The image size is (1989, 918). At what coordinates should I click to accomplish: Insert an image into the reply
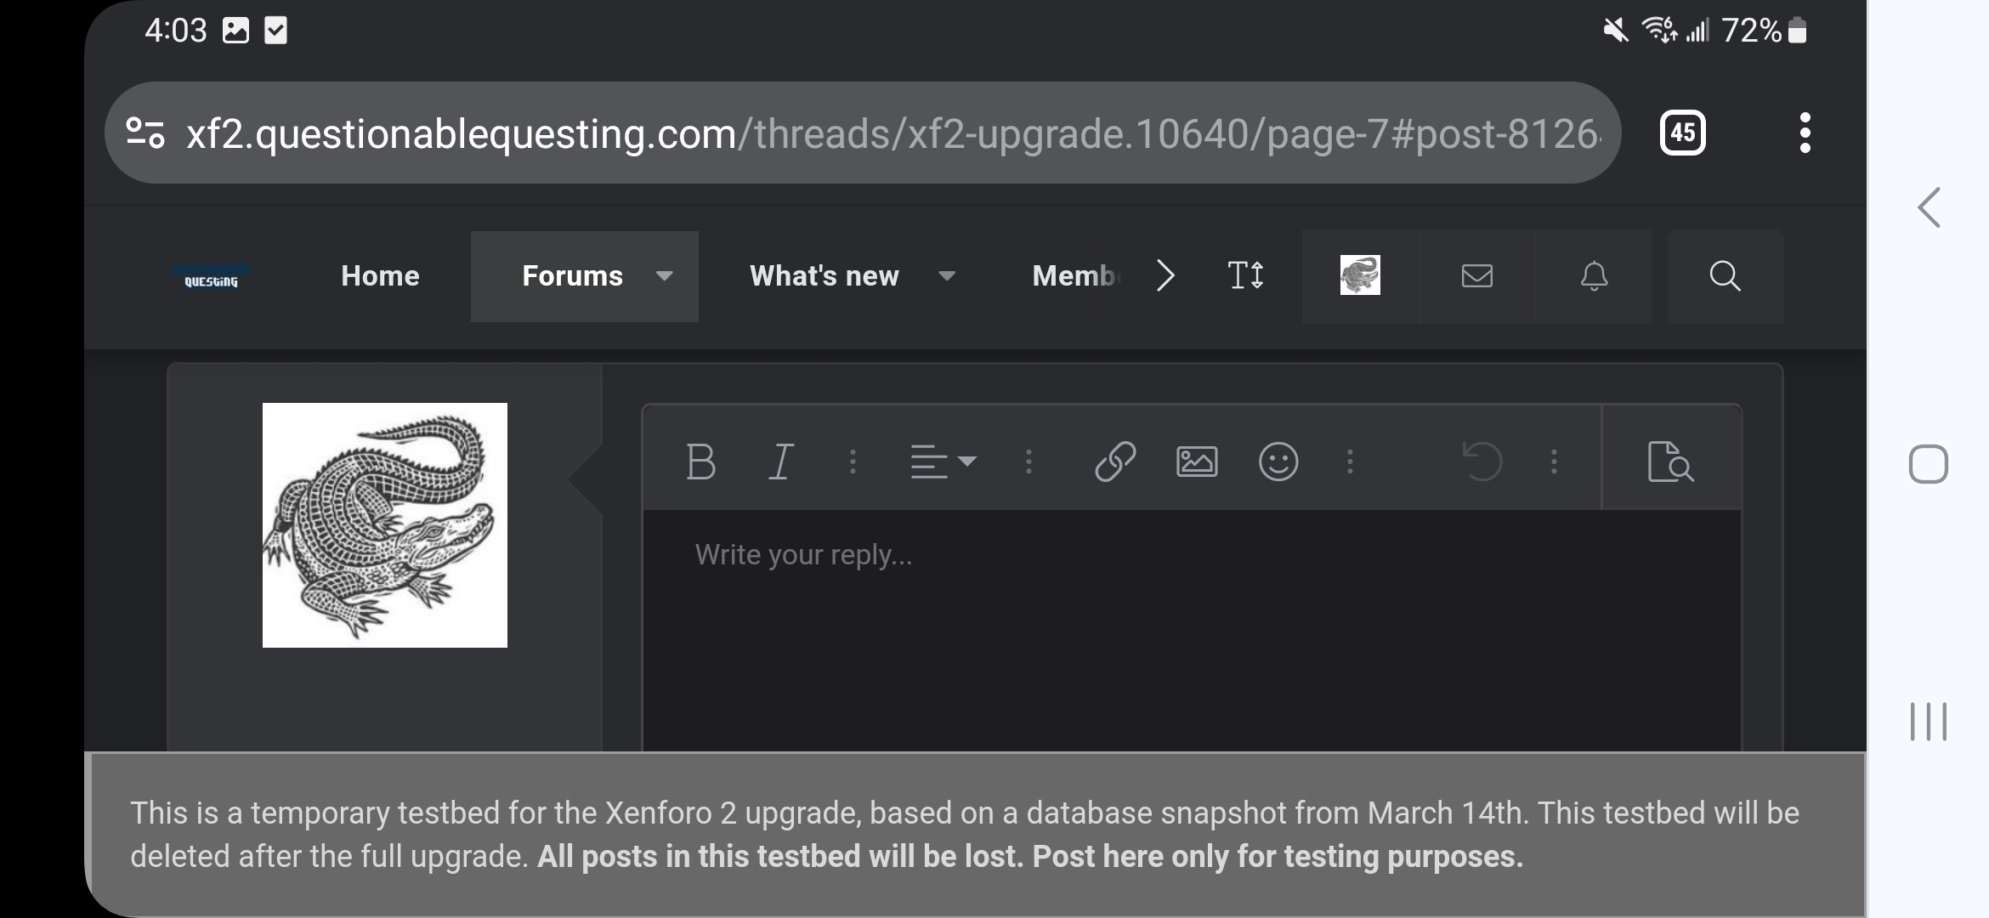click(x=1197, y=462)
